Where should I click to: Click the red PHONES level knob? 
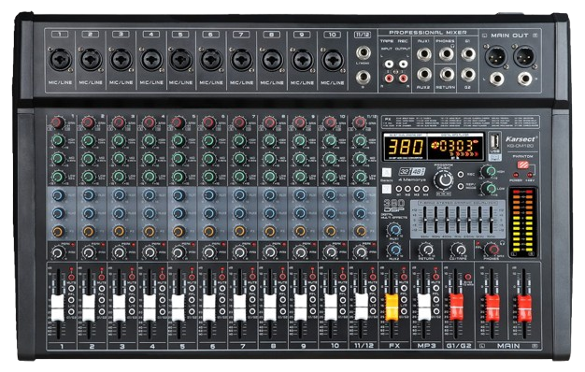pos(492,250)
